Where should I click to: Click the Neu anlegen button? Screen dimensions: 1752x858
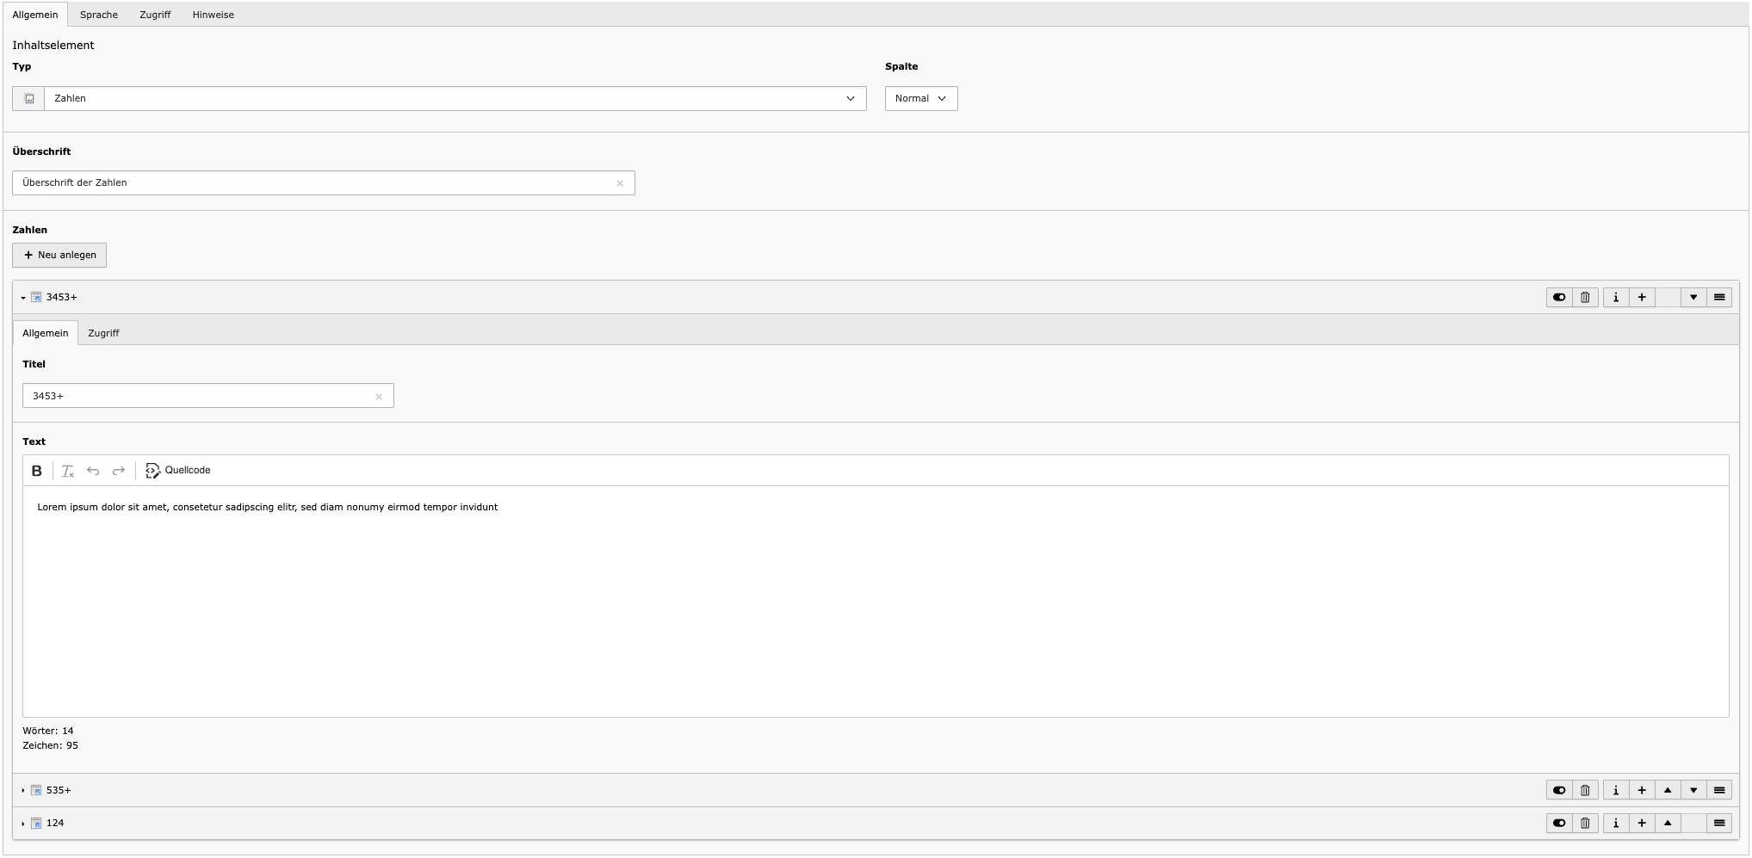coord(59,256)
